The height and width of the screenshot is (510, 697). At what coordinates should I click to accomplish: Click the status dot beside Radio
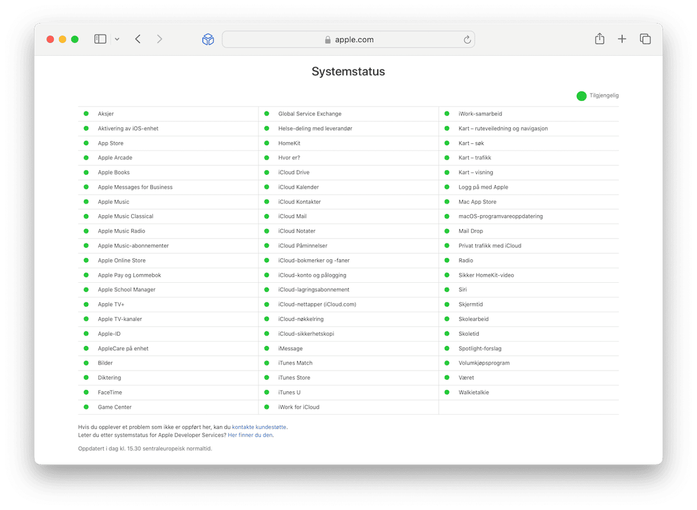pyautogui.click(x=447, y=260)
